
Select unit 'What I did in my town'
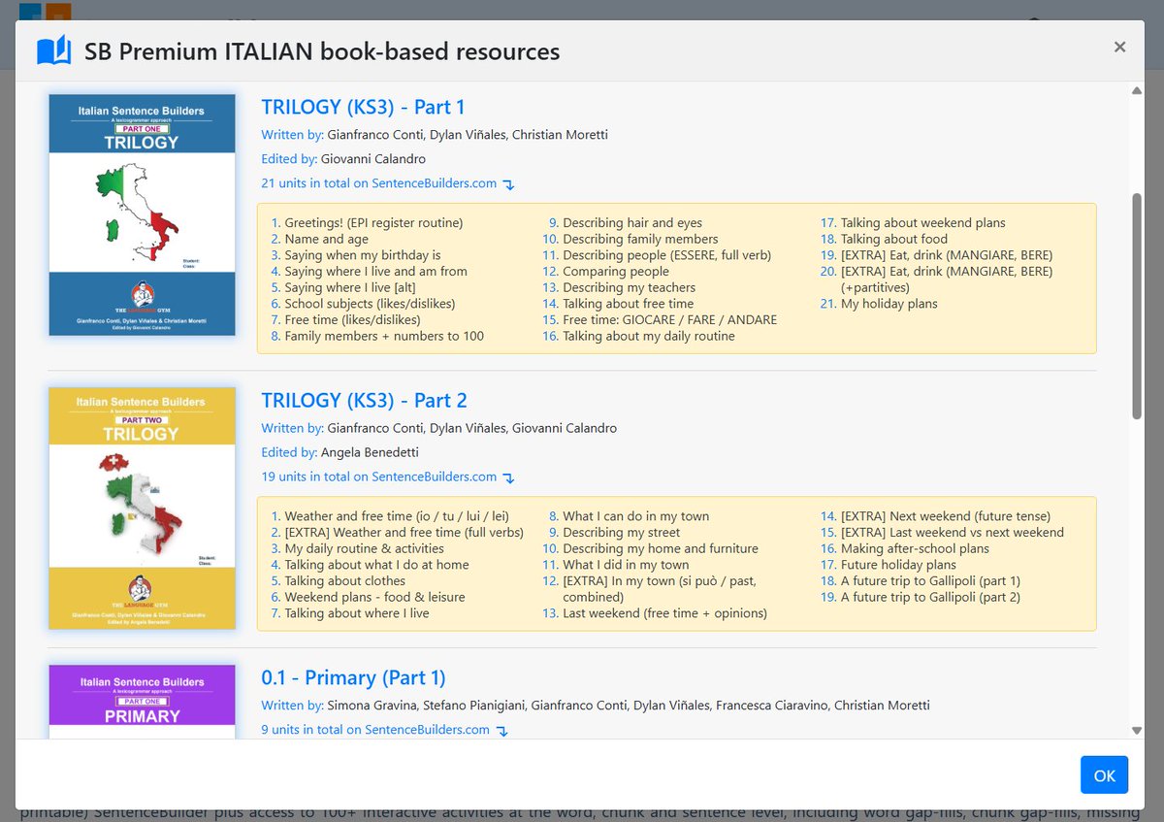[x=626, y=565]
